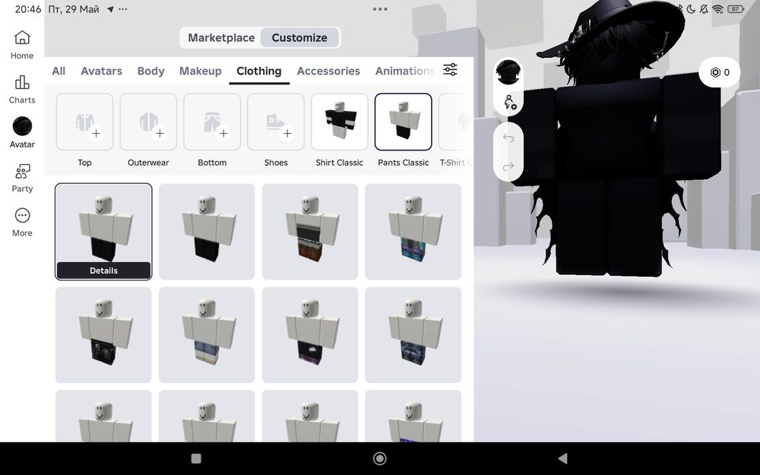Select the Avatar sidebar icon
The image size is (760, 475).
tap(22, 133)
